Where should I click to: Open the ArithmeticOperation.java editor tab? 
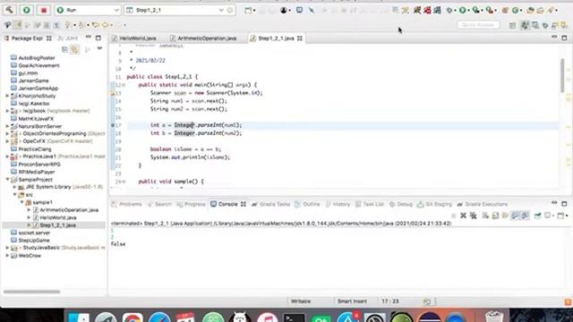click(203, 38)
